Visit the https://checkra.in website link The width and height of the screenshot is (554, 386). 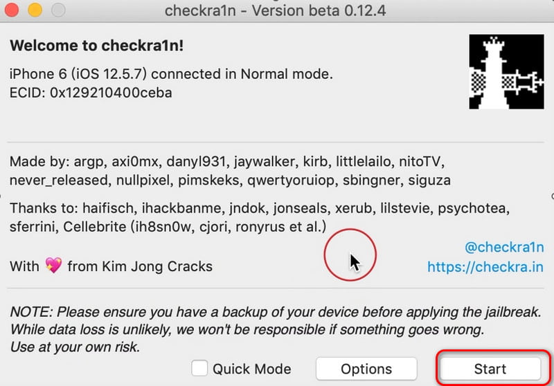(x=485, y=266)
